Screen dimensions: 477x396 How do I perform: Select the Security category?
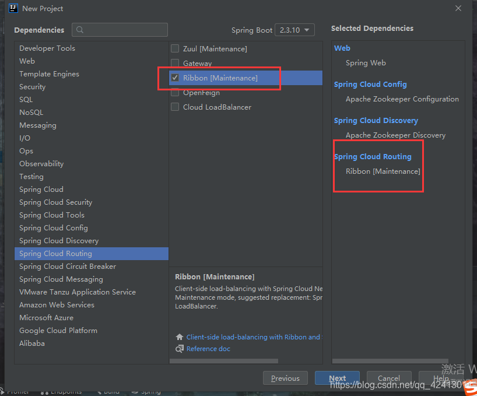(92, 87)
